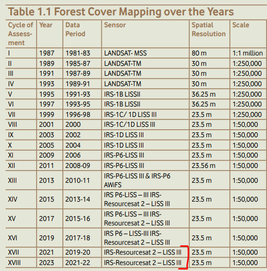The image size is (267, 271).
Task: Click the 1996-98 data period cell
Action: 78,114
